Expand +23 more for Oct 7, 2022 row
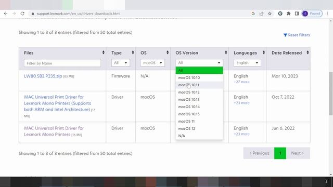Image resolution: width=333 pixels, height=187 pixels. click(x=241, y=103)
